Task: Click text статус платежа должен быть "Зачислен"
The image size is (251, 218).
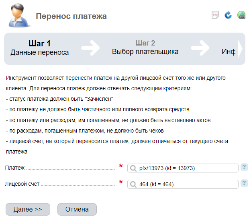Action: (61, 99)
